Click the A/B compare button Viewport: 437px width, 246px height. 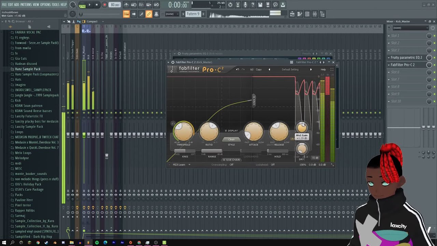(x=252, y=70)
